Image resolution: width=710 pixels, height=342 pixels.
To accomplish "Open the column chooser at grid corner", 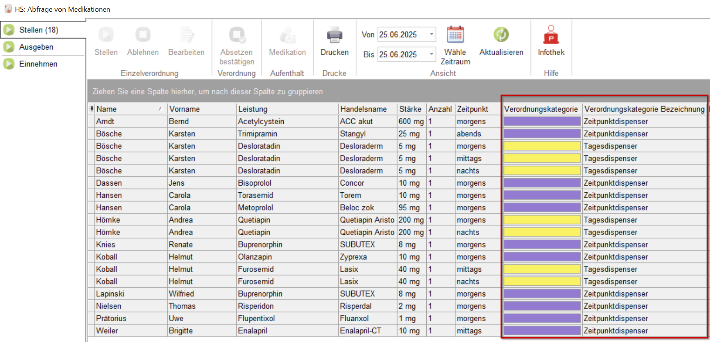I will (x=91, y=109).
